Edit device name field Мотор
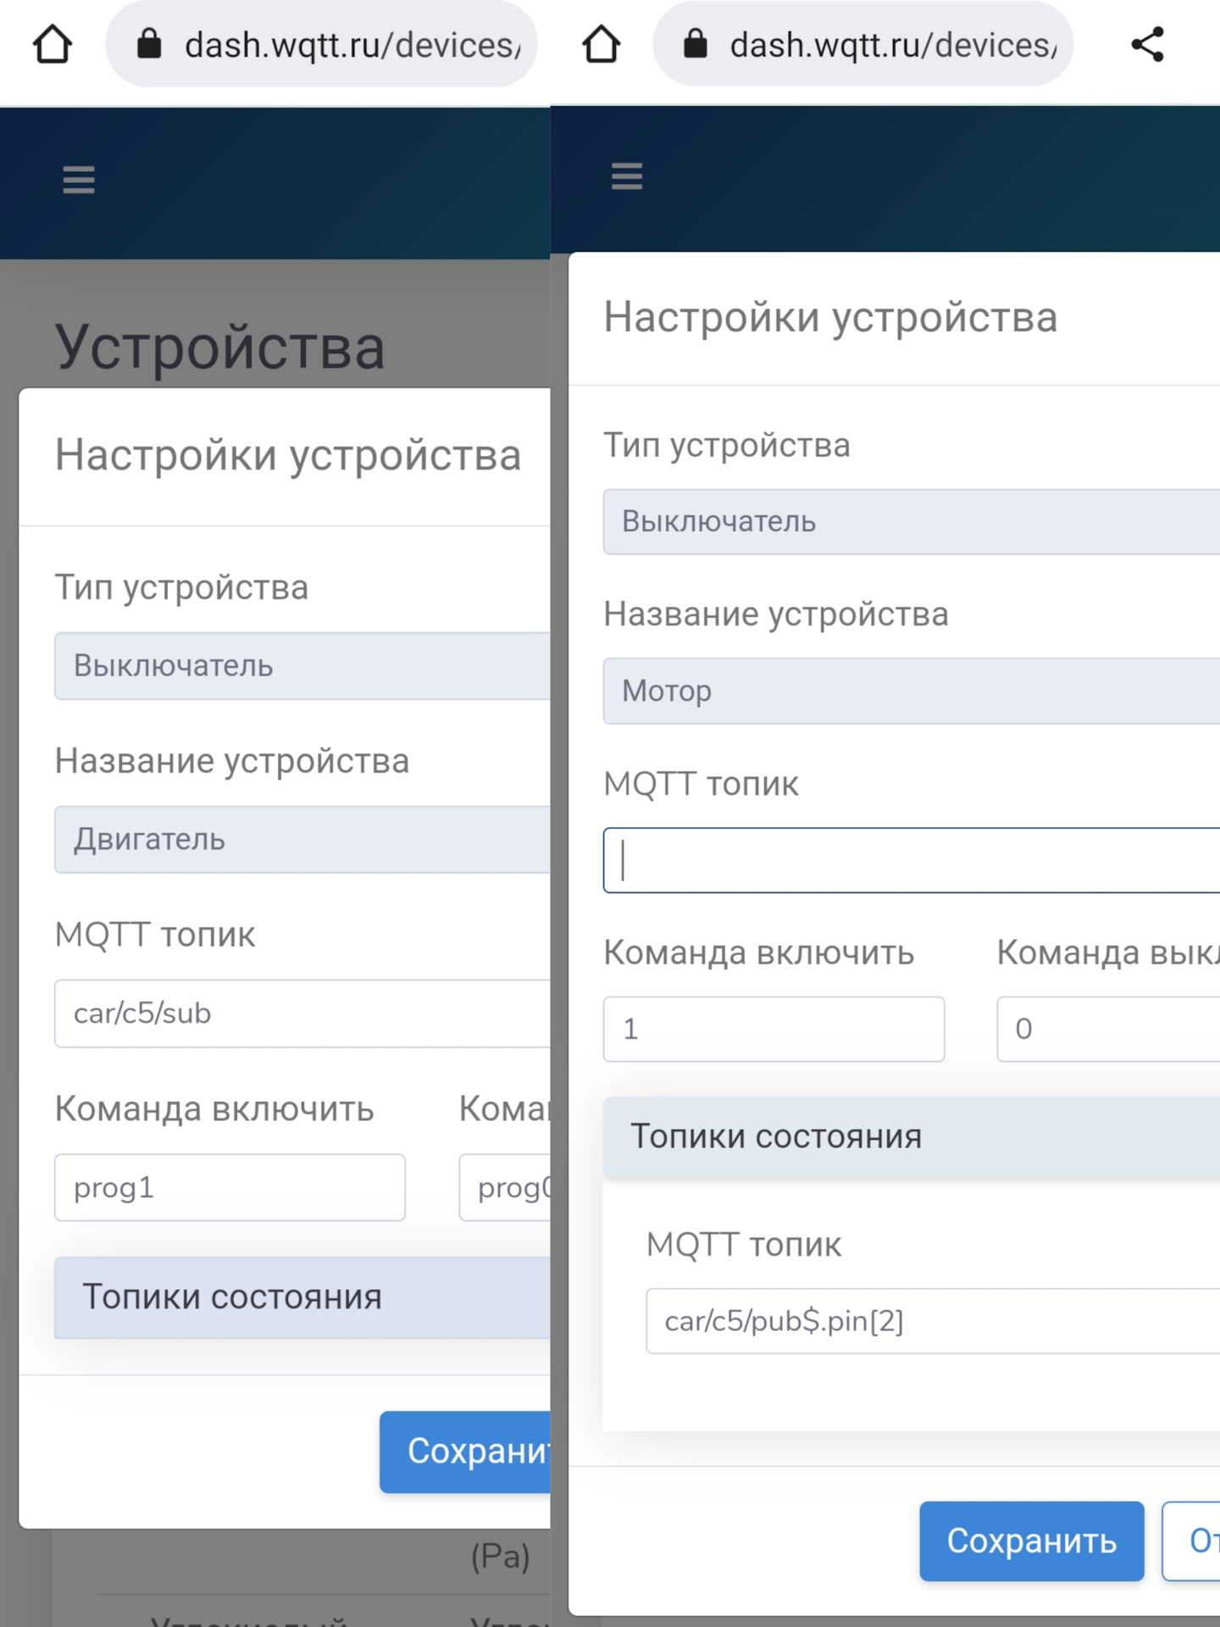Viewport: 1220px width, 1627px height. click(912, 691)
